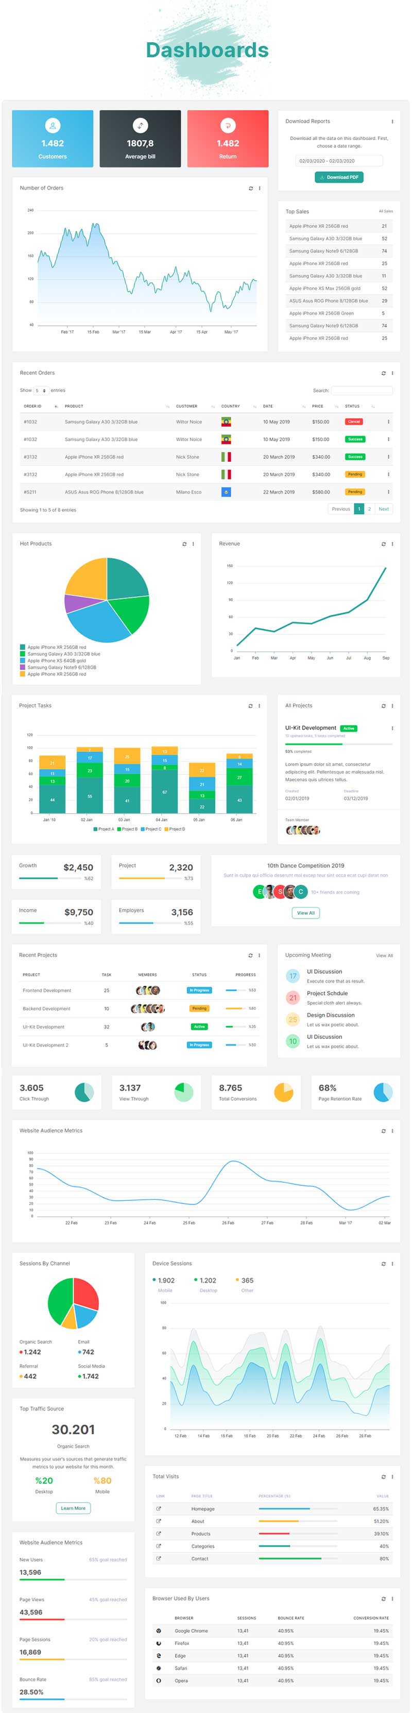Image resolution: width=412 pixels, height=1713 pixels.
Task: Click the Customers user icon in blue card
Action: 53,125
